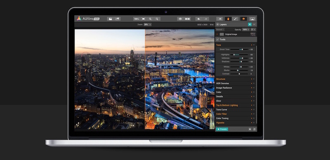The width and height of the screenshot is (330, 160).
Task: Toggle the Color Filter orange dot
Action: (252, 114)
